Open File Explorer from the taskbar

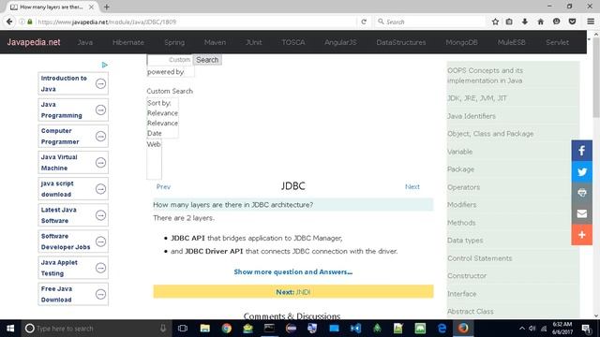[204, 329]
